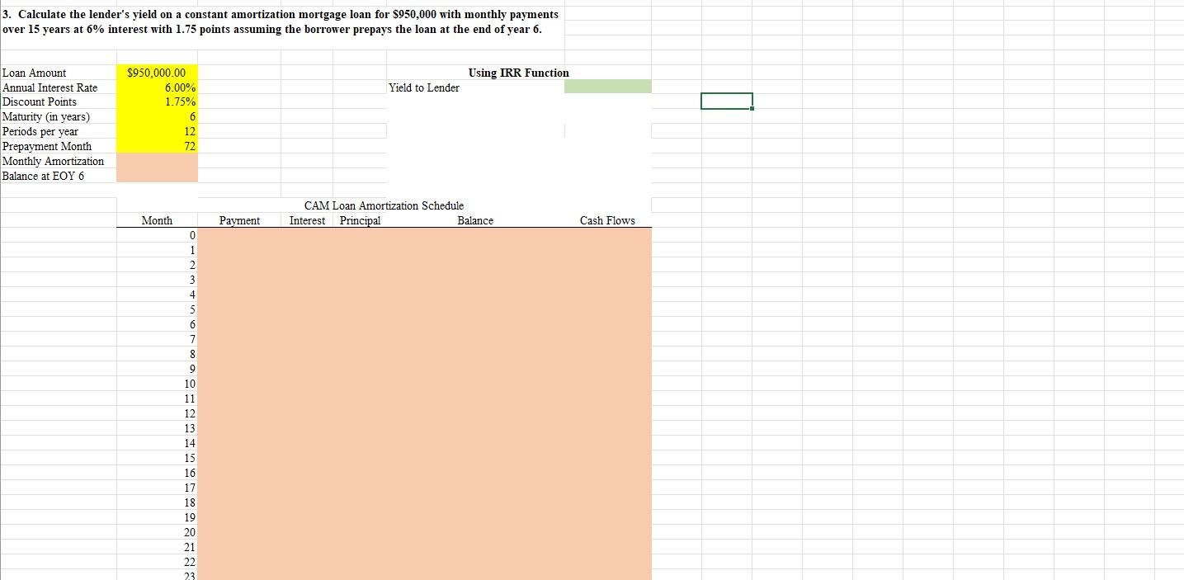1184x580 pixels.
Task: Click the problem statement text in row one
Action: pos(281,21)
